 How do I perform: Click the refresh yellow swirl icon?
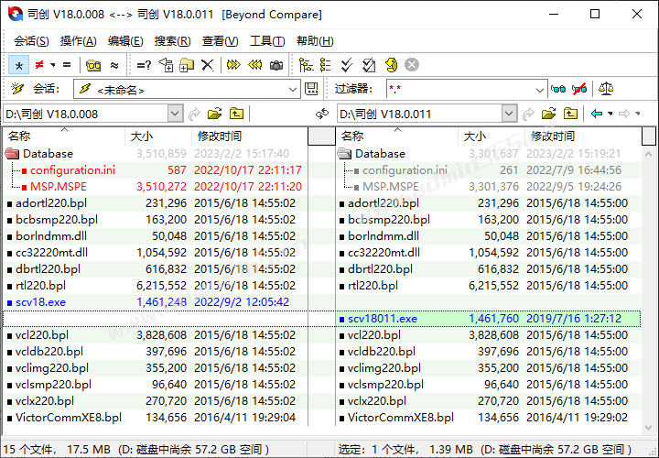pyautogui.click(x=391, y=65)
